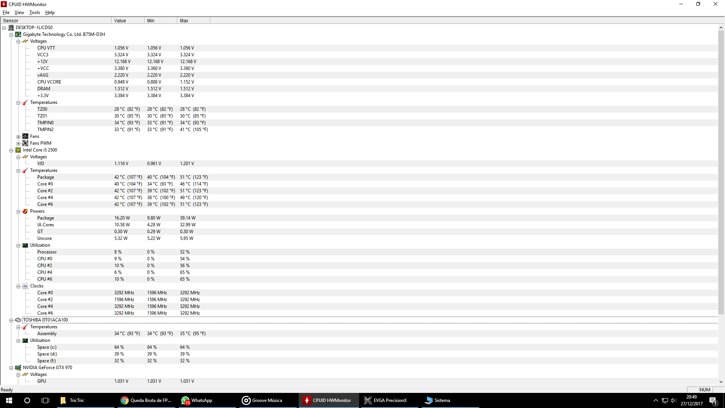
Task: Open Windows Start menu
Action: [9, 400]
